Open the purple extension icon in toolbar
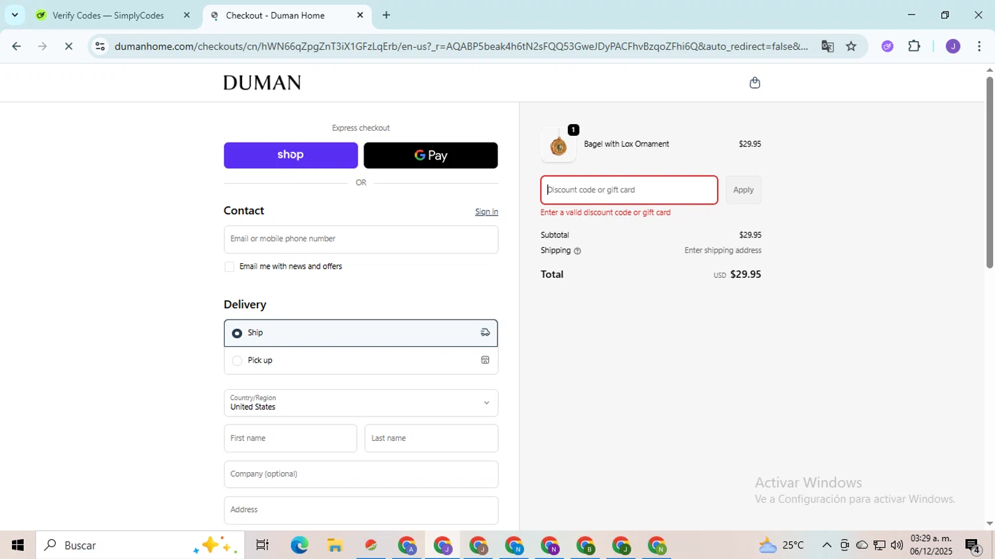Viewport: 995px width, 559px height. point(888,46)
